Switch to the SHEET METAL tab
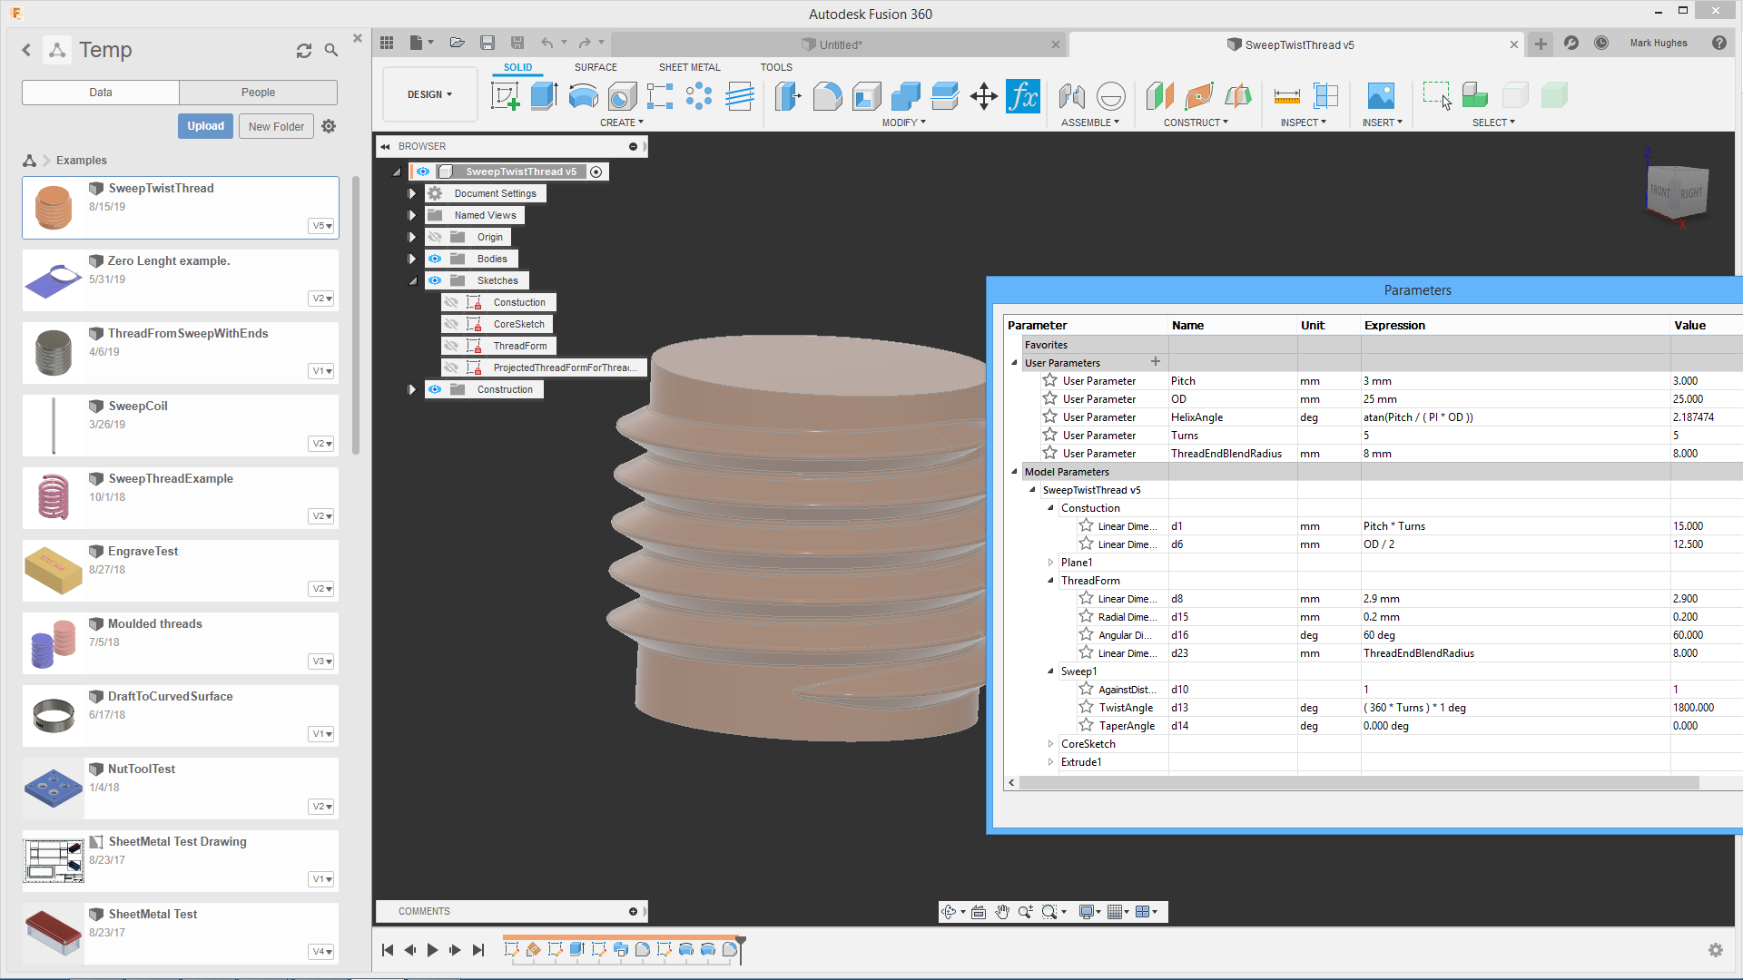 pos(689,67)
